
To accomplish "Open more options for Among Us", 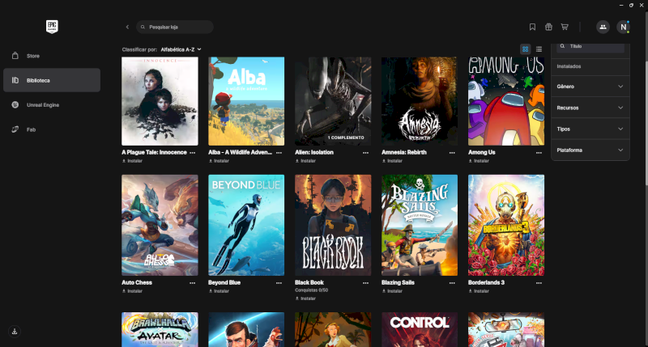I will click(x=539, y=152).
